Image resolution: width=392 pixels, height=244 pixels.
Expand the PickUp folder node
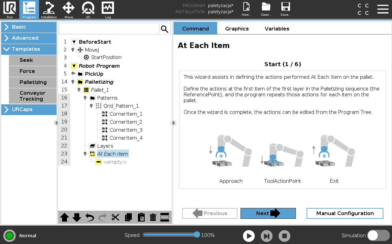[x=73, y=74]
